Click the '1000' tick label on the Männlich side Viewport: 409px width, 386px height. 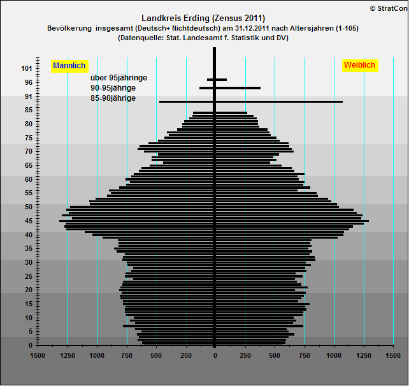97,356
